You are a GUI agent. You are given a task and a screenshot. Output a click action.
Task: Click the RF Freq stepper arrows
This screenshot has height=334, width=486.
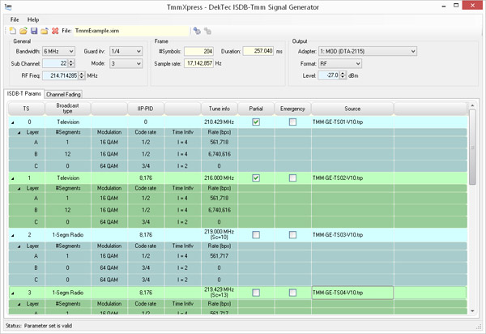pyautogui.click(x=82, y=75)
